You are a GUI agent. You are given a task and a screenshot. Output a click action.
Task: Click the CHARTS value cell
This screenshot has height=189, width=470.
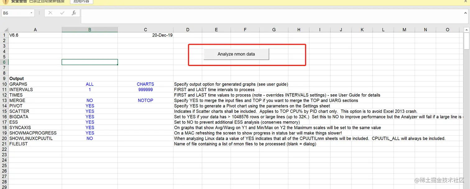145,84
